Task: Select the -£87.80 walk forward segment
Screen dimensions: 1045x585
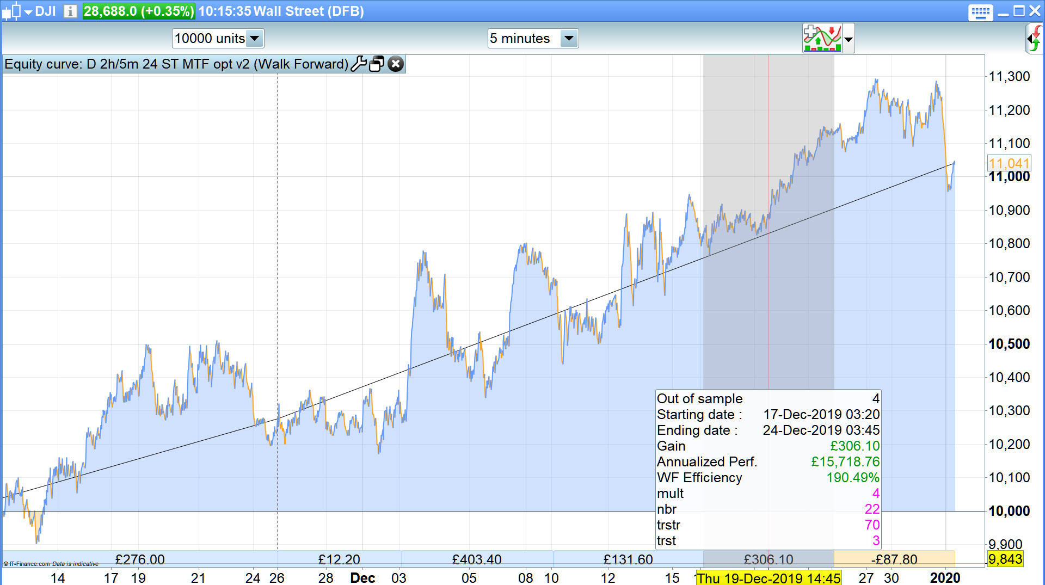Action: (894, 559)
